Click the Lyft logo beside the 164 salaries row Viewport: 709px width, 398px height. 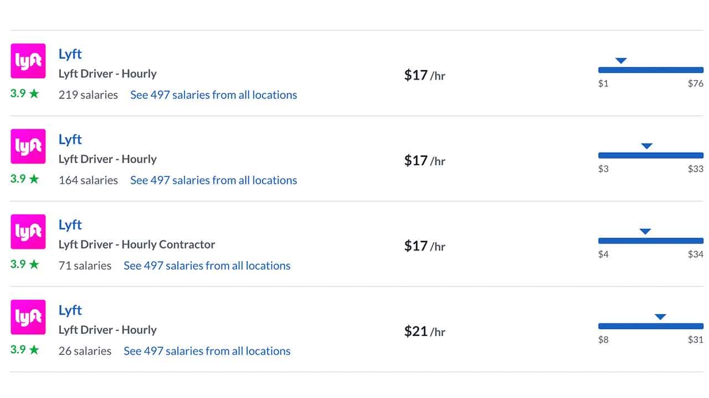(28, 146)
